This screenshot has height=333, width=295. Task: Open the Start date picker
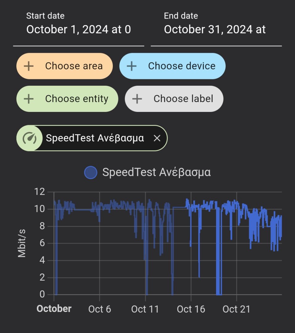pyautogui.click(x=79, y=30)
